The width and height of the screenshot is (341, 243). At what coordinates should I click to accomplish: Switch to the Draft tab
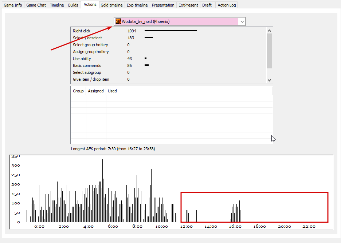tap(207, 5)
